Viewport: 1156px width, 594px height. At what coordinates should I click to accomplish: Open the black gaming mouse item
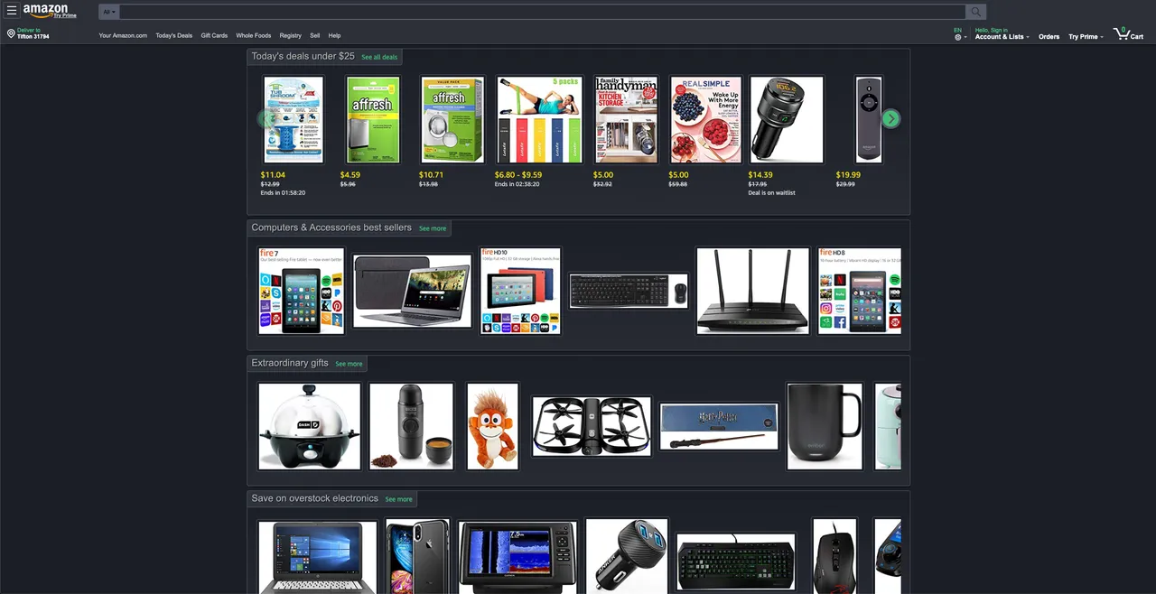pos(834,556)
